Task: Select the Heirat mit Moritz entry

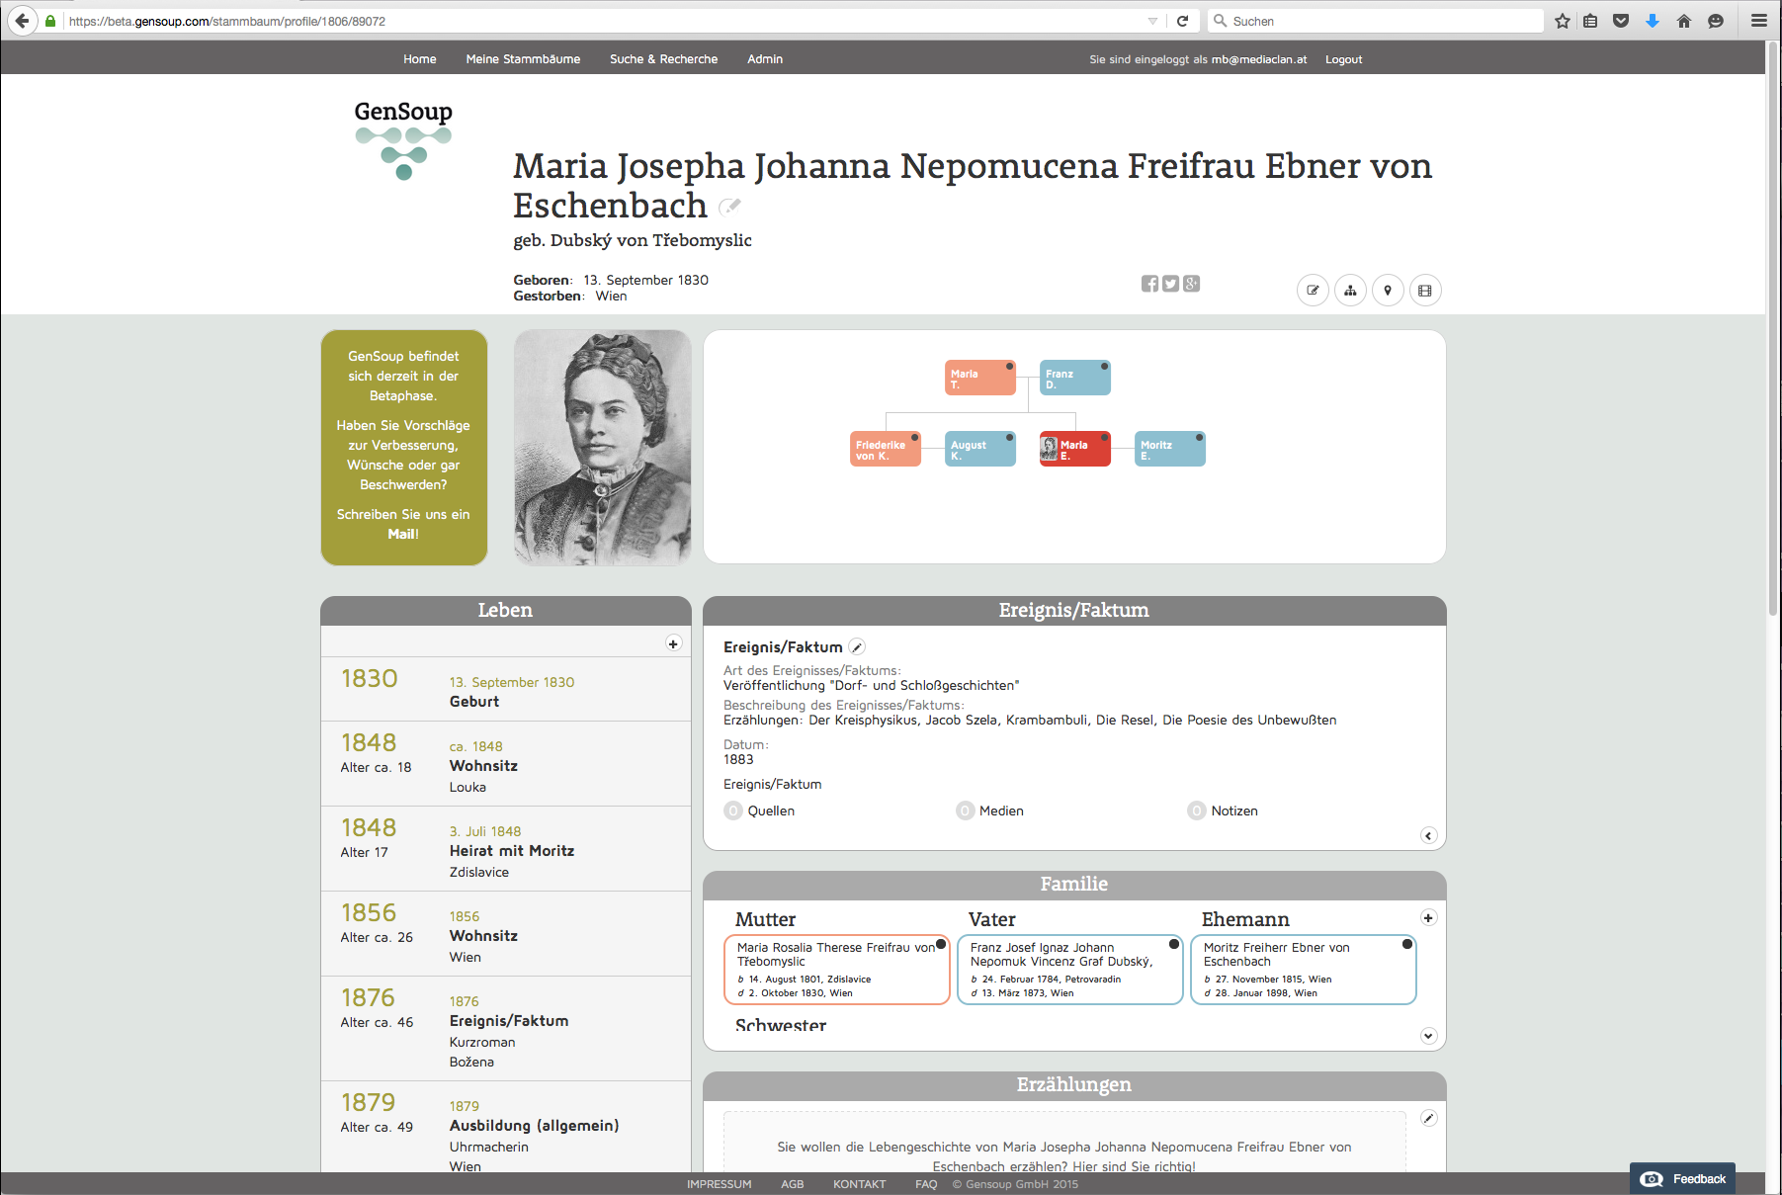Action: point(505,849)
